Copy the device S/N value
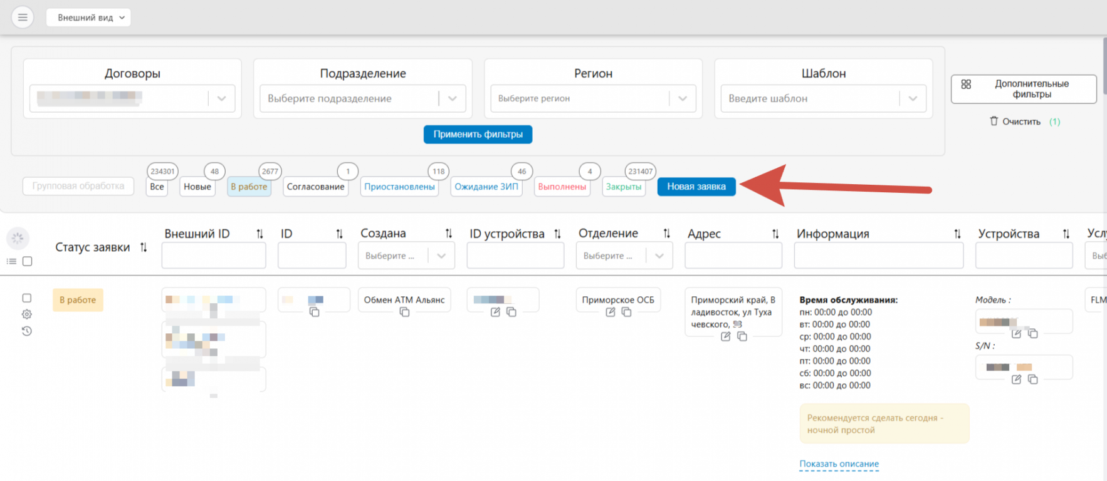 (1033, 380)
